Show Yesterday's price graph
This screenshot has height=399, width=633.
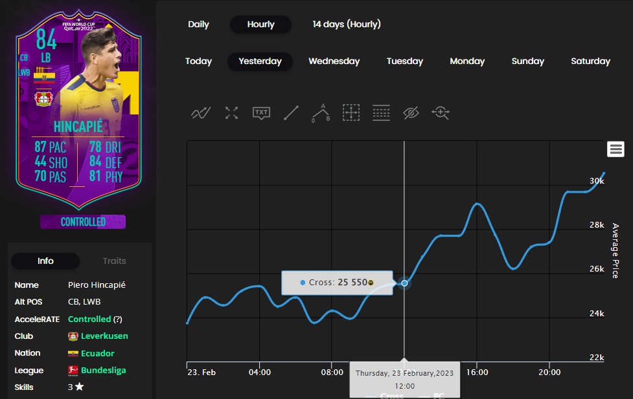[260, 61]
